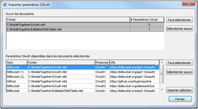The height and width of the screenshot is (109, 198).
Task: Select the BitBucket (2) parameter row
Action: [83, 77]
